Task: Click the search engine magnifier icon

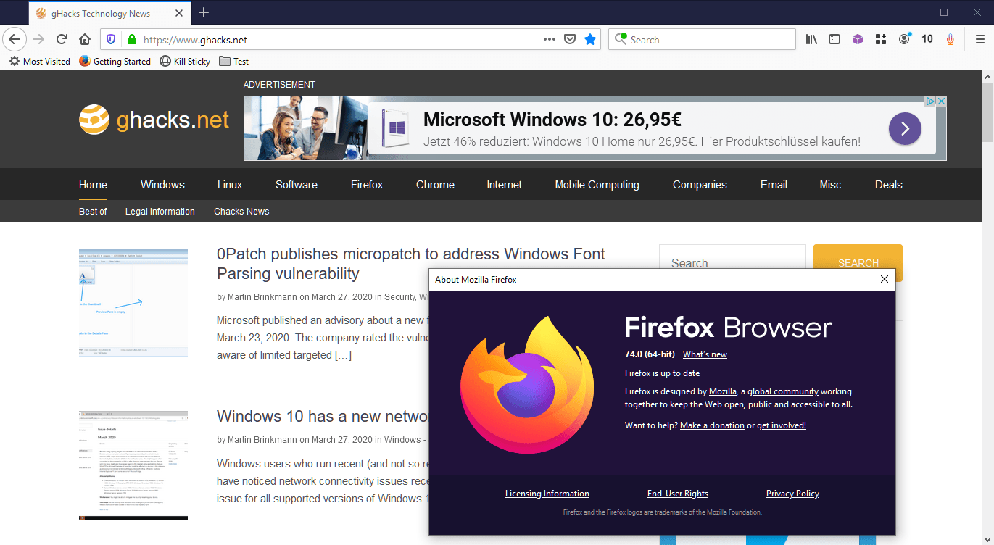Action: tap(621, 39)
